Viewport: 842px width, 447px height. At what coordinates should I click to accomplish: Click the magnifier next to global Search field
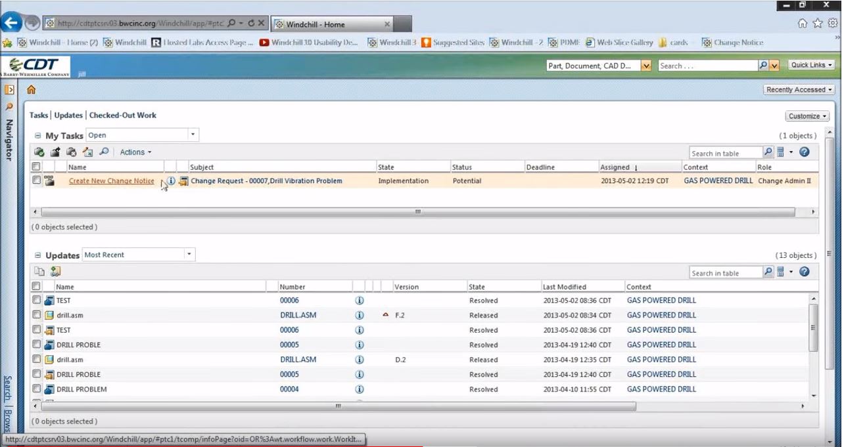click(763, 66)
